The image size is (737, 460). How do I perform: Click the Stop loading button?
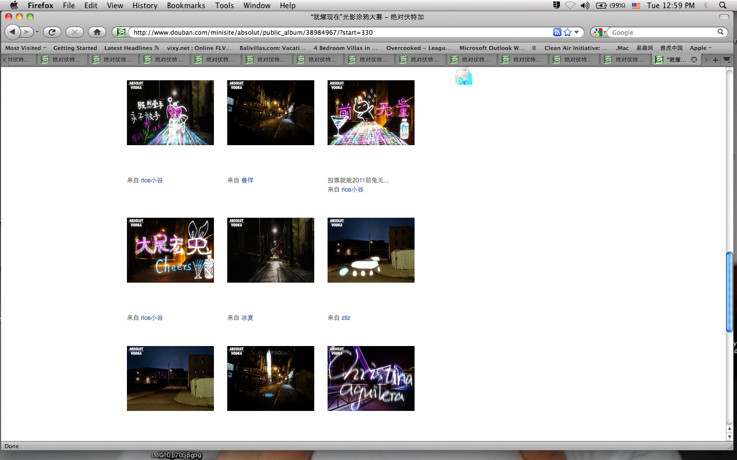point(75,32)
